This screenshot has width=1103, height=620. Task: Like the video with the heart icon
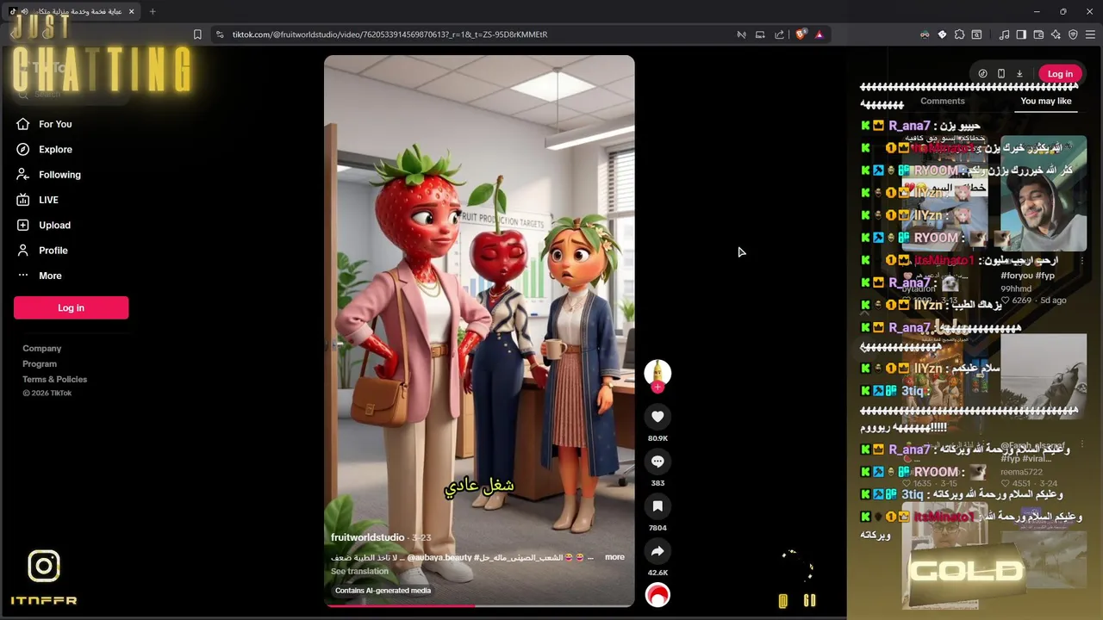657,417
